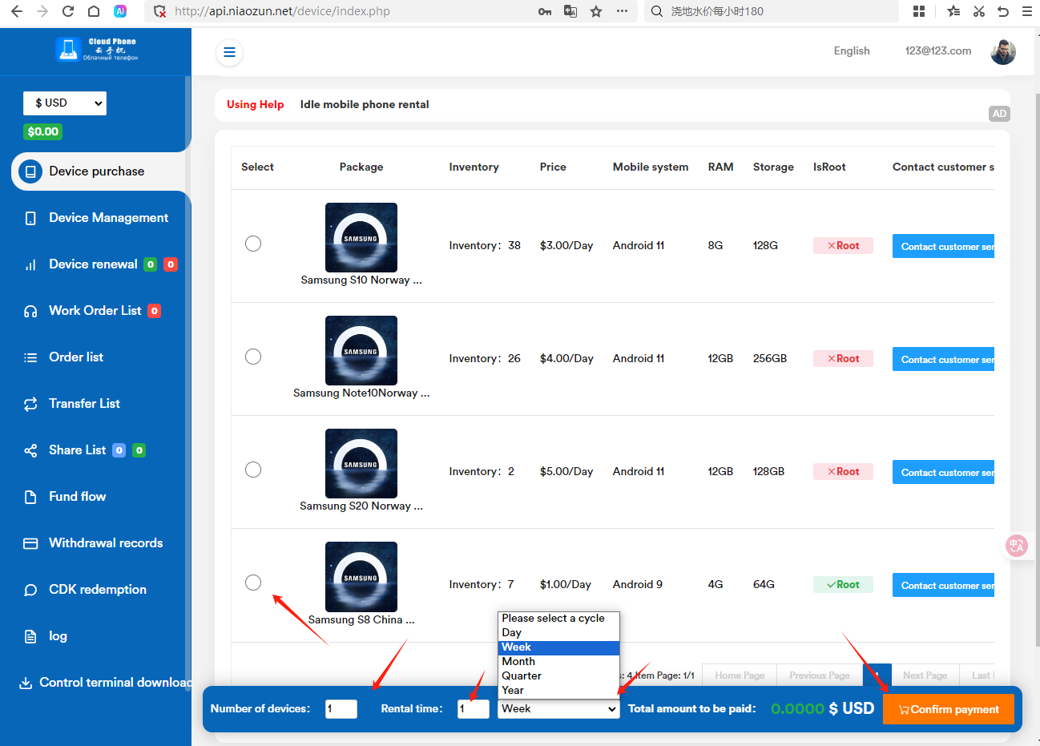
Task: Open the browser apps grid icon
Action: pos(919,11)
